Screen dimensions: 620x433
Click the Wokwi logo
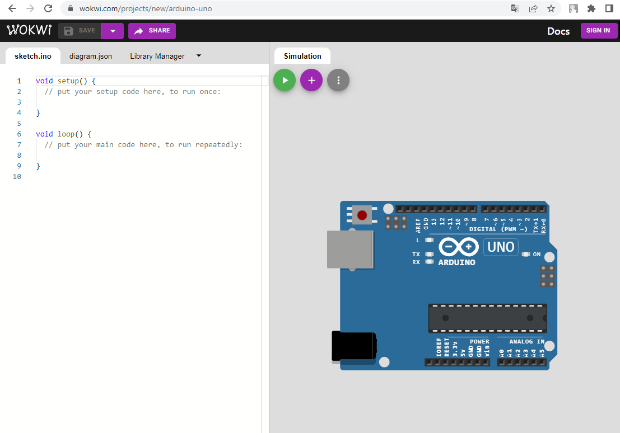(29, 30)
